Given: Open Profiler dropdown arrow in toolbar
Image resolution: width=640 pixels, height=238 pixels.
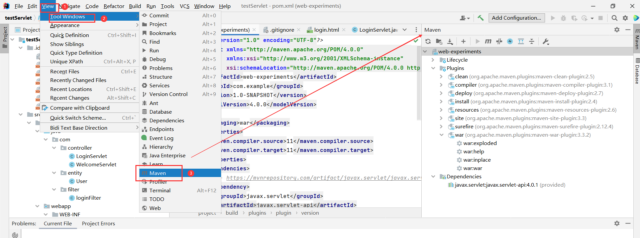Looking at the screenshot, I should pos(592,18).
